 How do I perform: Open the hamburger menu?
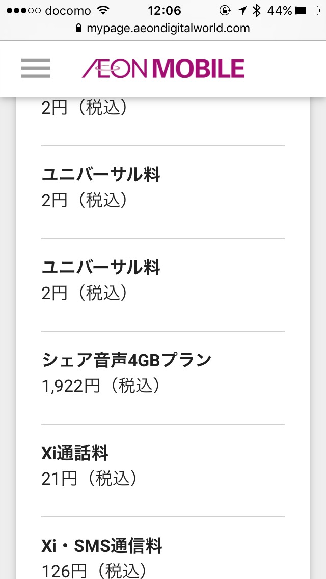(36, 68)
